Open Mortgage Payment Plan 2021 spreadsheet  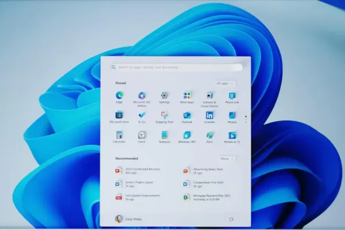pos(207,197)
